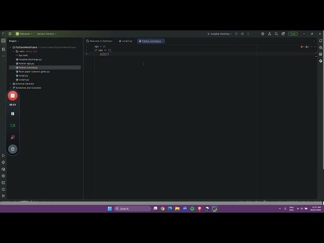Switch to script1.py editor tab
Image resolution: width=324 pixels, height=243 pixels.
(x=126, y=41)
